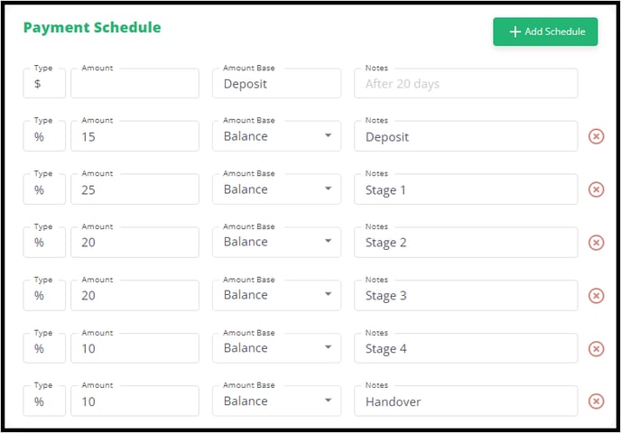Remove the Stage 2 payment row
Viewport: 621px width, 433px height.
pos(596,243)
